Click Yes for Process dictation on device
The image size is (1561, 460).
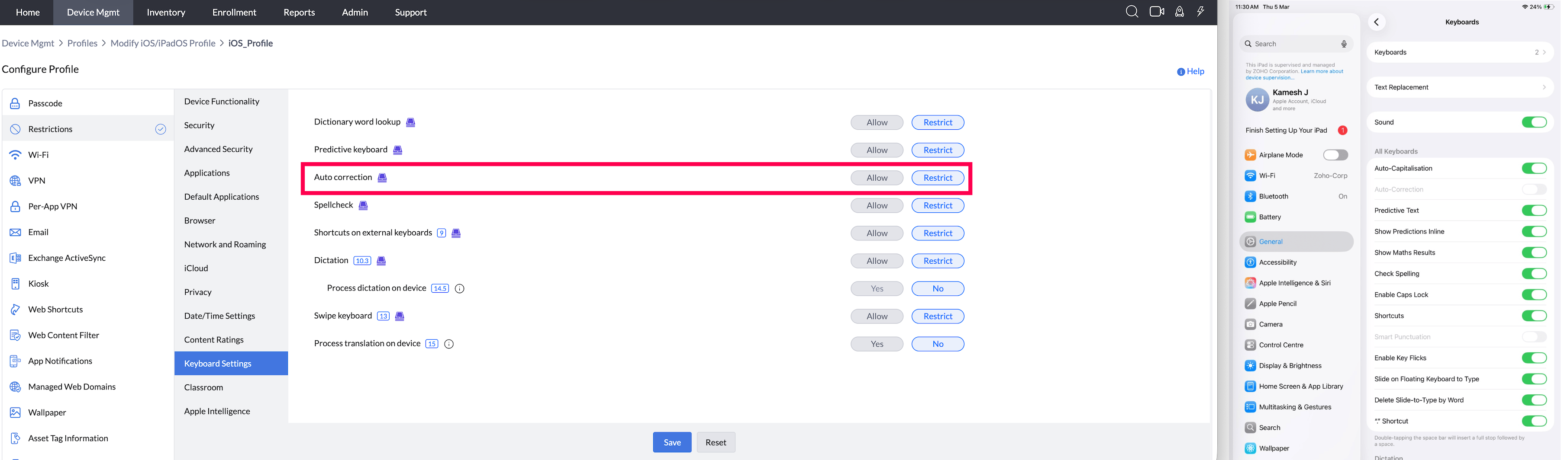coord(876,289)
